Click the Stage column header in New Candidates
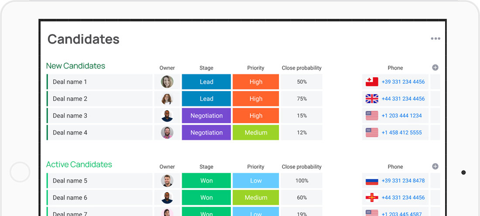 point(206,68)
